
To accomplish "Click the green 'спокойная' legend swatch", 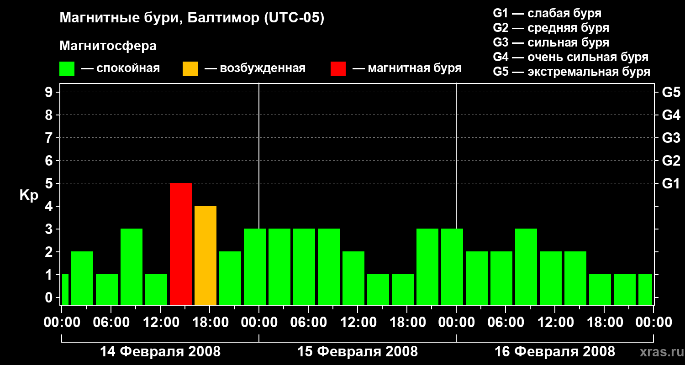I will pyautogui.click(x=67, y=69).
